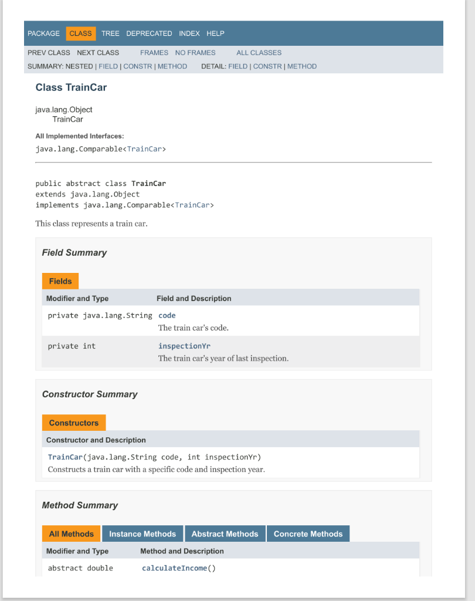Screen dimensions: 475x601
Task: Open the inspectionYr field details
Action: click(x=184, y=346)
